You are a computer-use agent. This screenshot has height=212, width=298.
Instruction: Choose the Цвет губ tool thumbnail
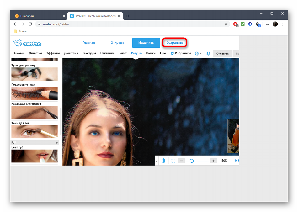coord(35,156)
